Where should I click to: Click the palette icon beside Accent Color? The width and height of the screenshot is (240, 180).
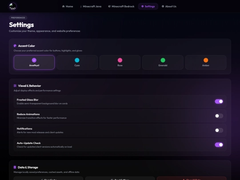pos(15,46)
